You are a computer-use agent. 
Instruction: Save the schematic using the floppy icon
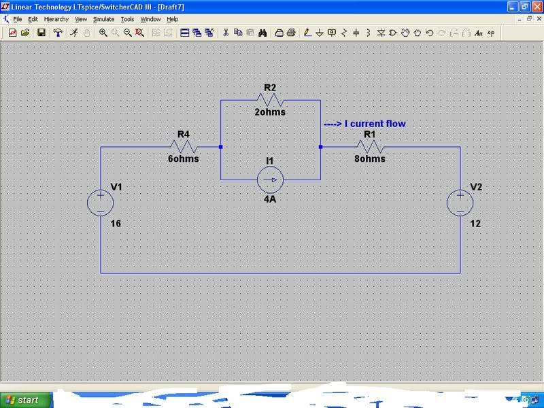coord(41,33)
